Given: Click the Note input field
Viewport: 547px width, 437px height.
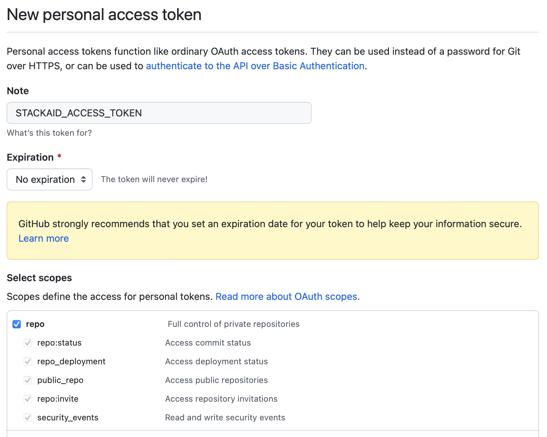Looking at the screenshot, I should point(159,113).
